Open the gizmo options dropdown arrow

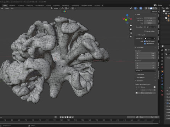click(x=138, y=8)
